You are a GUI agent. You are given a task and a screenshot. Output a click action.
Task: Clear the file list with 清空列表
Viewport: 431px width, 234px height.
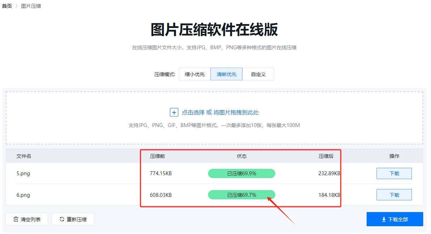(27, 219)
